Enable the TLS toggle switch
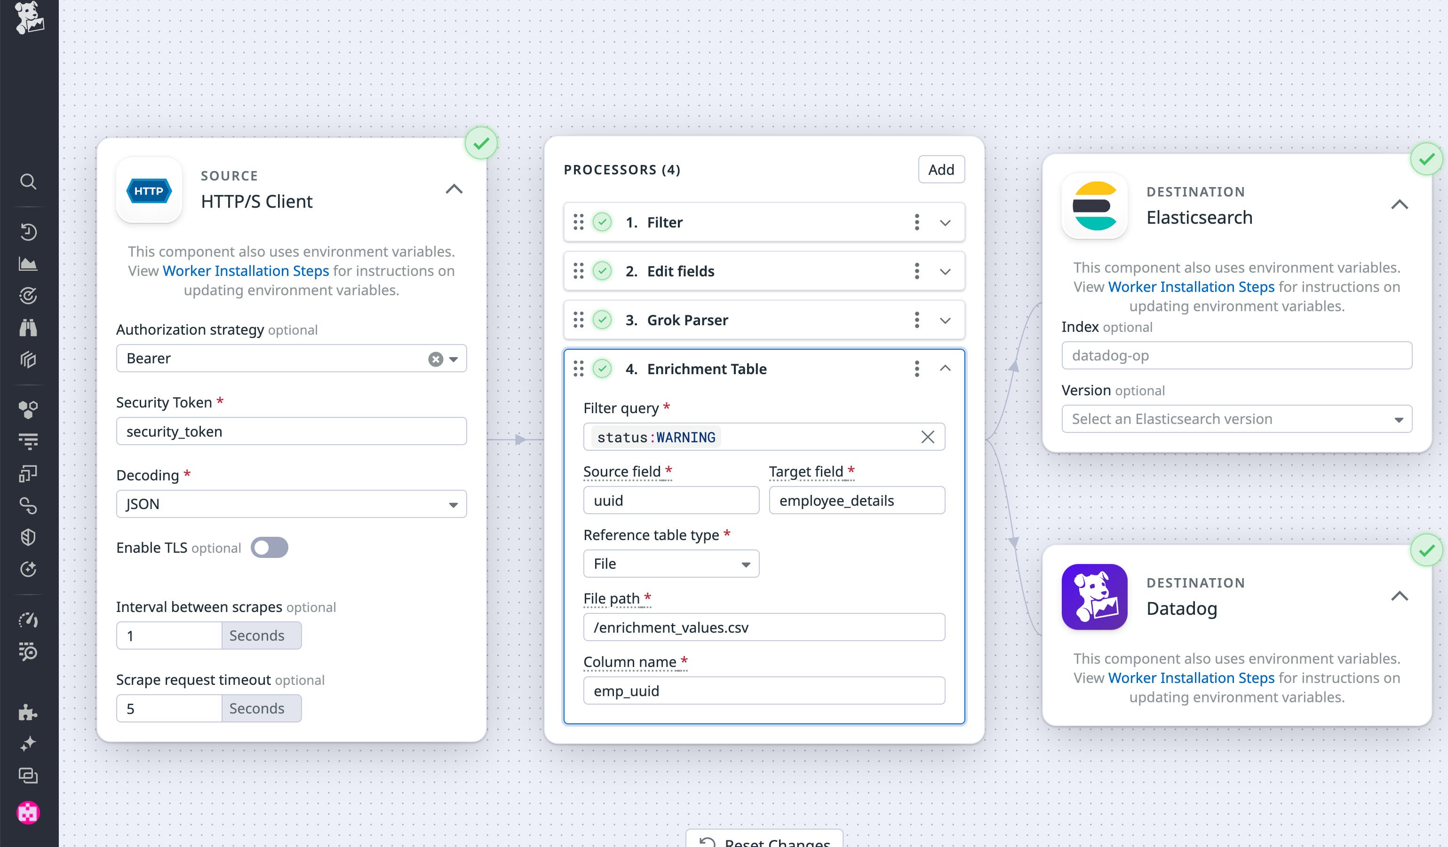Viewport: 1448px width, 847px height. (x=270, y=547)
